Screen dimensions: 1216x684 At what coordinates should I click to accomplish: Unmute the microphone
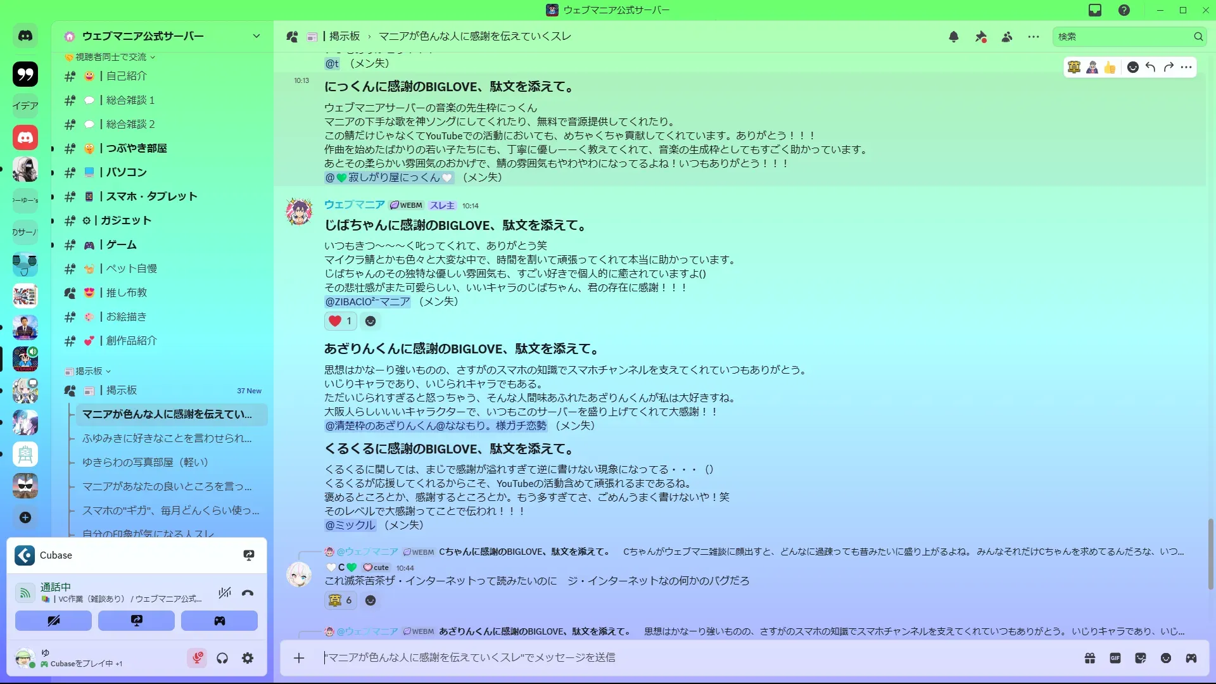(197, 658)
